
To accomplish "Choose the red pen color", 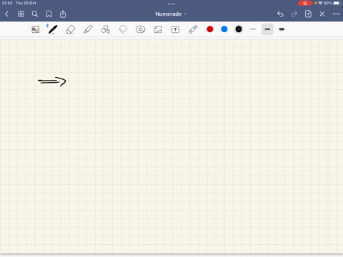I will pos(210,29).
